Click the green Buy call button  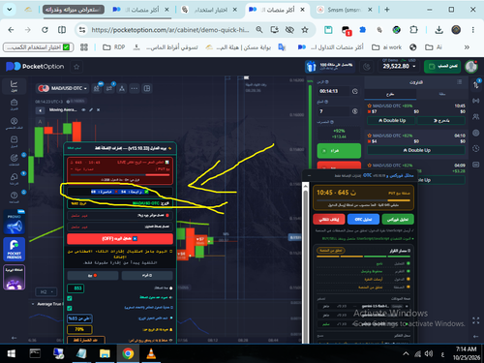tap(339, 151)
